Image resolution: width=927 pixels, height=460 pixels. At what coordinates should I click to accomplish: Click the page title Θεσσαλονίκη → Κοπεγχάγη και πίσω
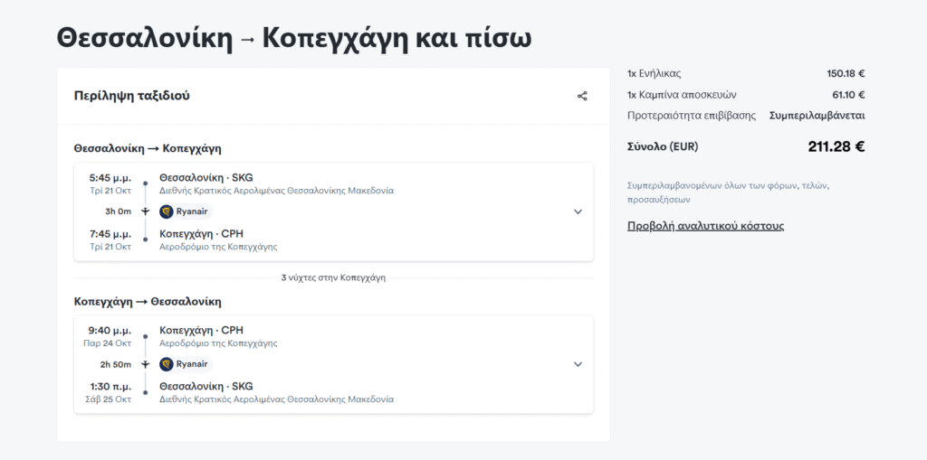294,38
